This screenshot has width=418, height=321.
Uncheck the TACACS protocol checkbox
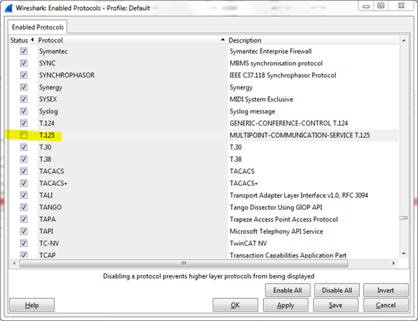pyautogui.click(x=23, y=171)
